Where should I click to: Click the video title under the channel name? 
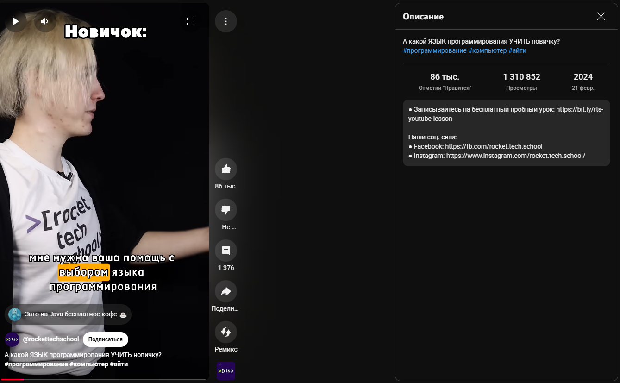83,355
